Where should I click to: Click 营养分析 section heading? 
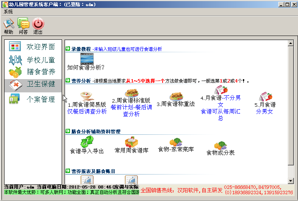[81, 81]
